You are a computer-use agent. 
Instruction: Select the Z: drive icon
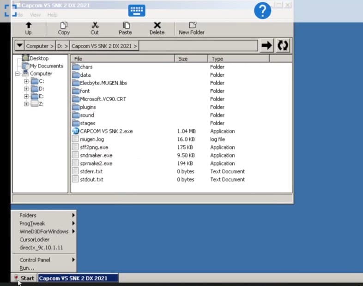[35, 104]
